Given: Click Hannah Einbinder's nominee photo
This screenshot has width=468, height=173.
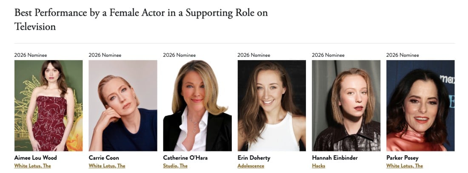Looking at the screenshot, I should [346, 106].
